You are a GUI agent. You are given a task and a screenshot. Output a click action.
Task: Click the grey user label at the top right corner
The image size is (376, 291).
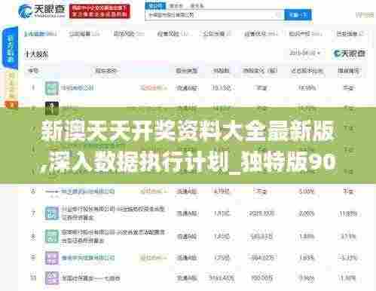[365, 15]
